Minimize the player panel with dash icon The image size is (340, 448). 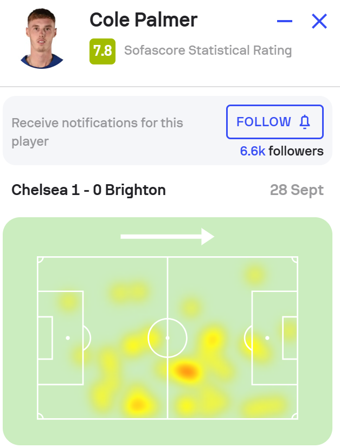[x=285, y=22]
